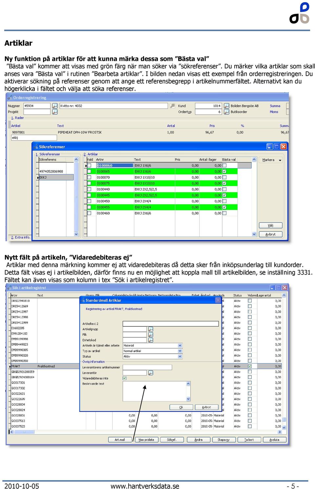
Task: Click the Beskrivande text area
Action: 155,391
